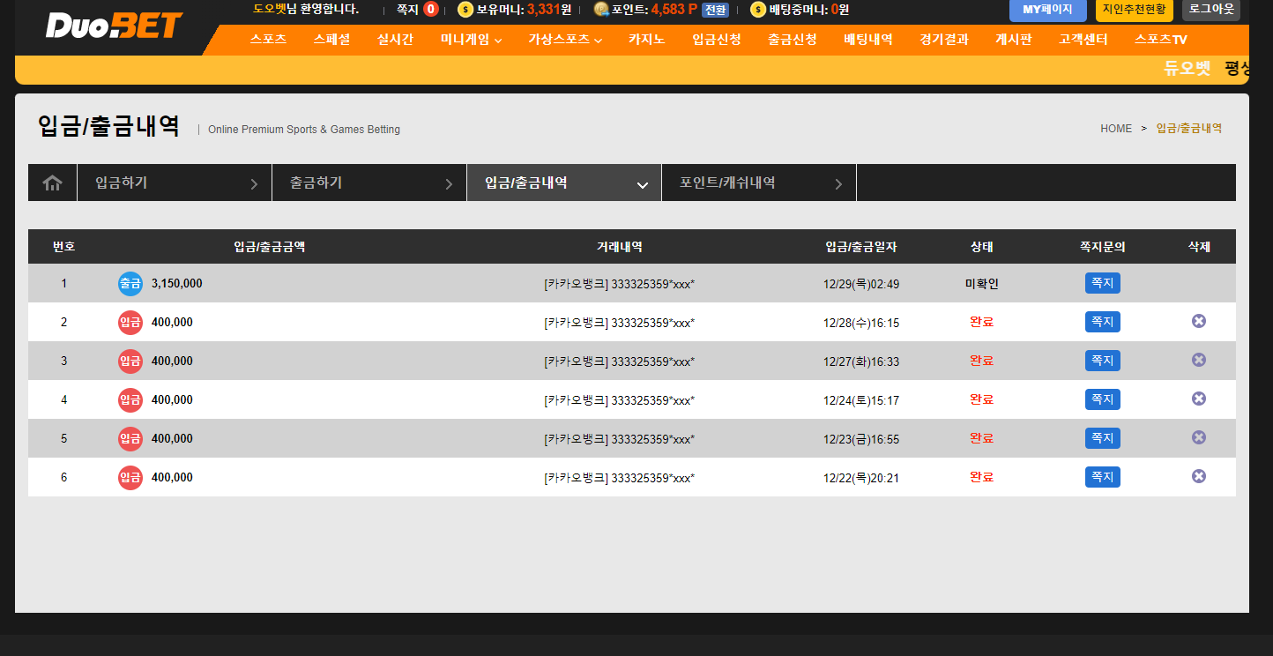Click the 로그아웃 button
Image resolution: width=1273 pixels, height=656 pixels.
[1210, 10]
